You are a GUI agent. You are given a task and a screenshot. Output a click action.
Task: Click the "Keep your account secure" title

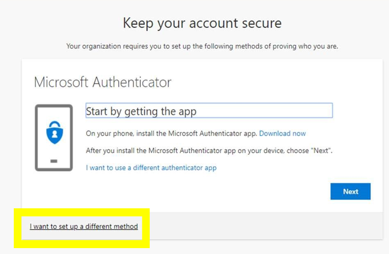click(202, 23)
